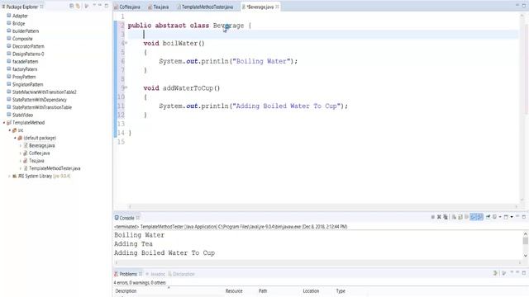Viewport: 529px width, 297px height.
Task: Collapse the default package node
Action: 15,138
